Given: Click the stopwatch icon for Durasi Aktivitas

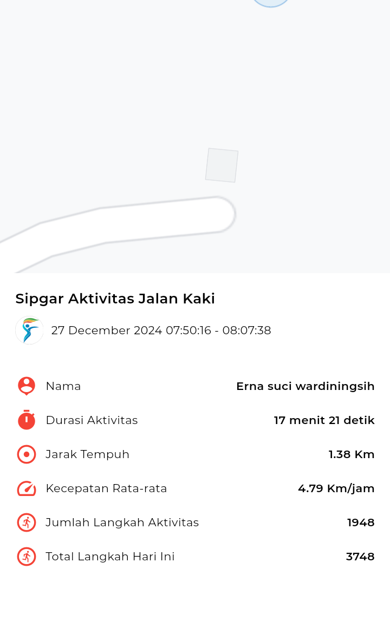Looking at the screenshot, I should click(x=27, y=420).
